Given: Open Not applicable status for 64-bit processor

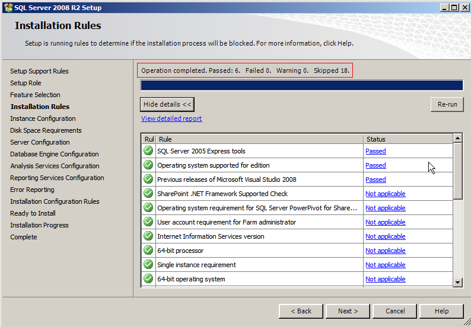Looking at the screenshot, I should [x=386, y=251].
